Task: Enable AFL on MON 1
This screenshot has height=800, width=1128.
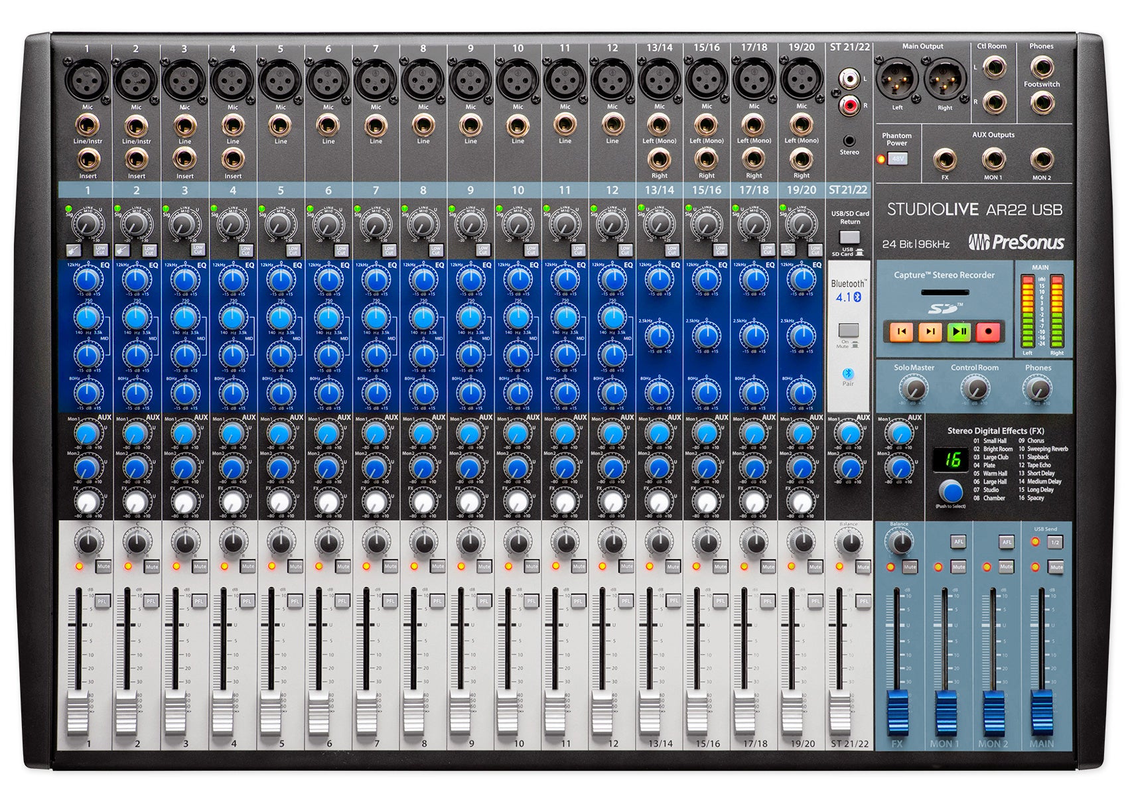Action: (959, 542)
